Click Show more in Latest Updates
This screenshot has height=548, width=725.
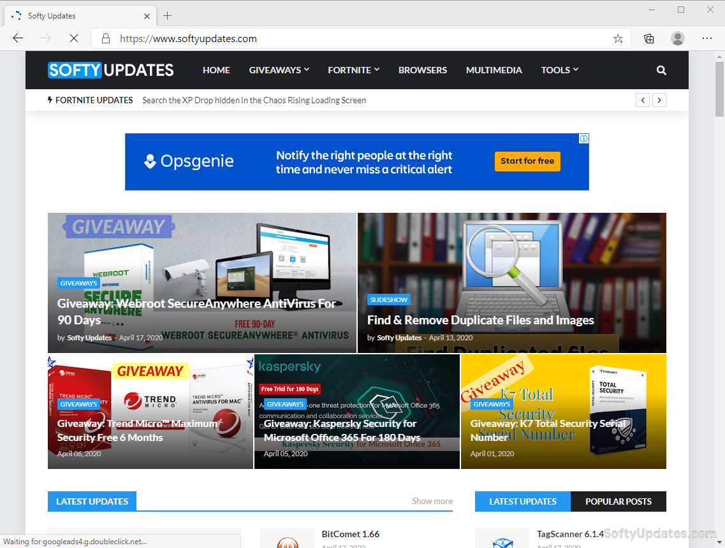click(432, 501)
